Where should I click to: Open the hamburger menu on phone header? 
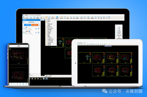[x=27, y=46]
